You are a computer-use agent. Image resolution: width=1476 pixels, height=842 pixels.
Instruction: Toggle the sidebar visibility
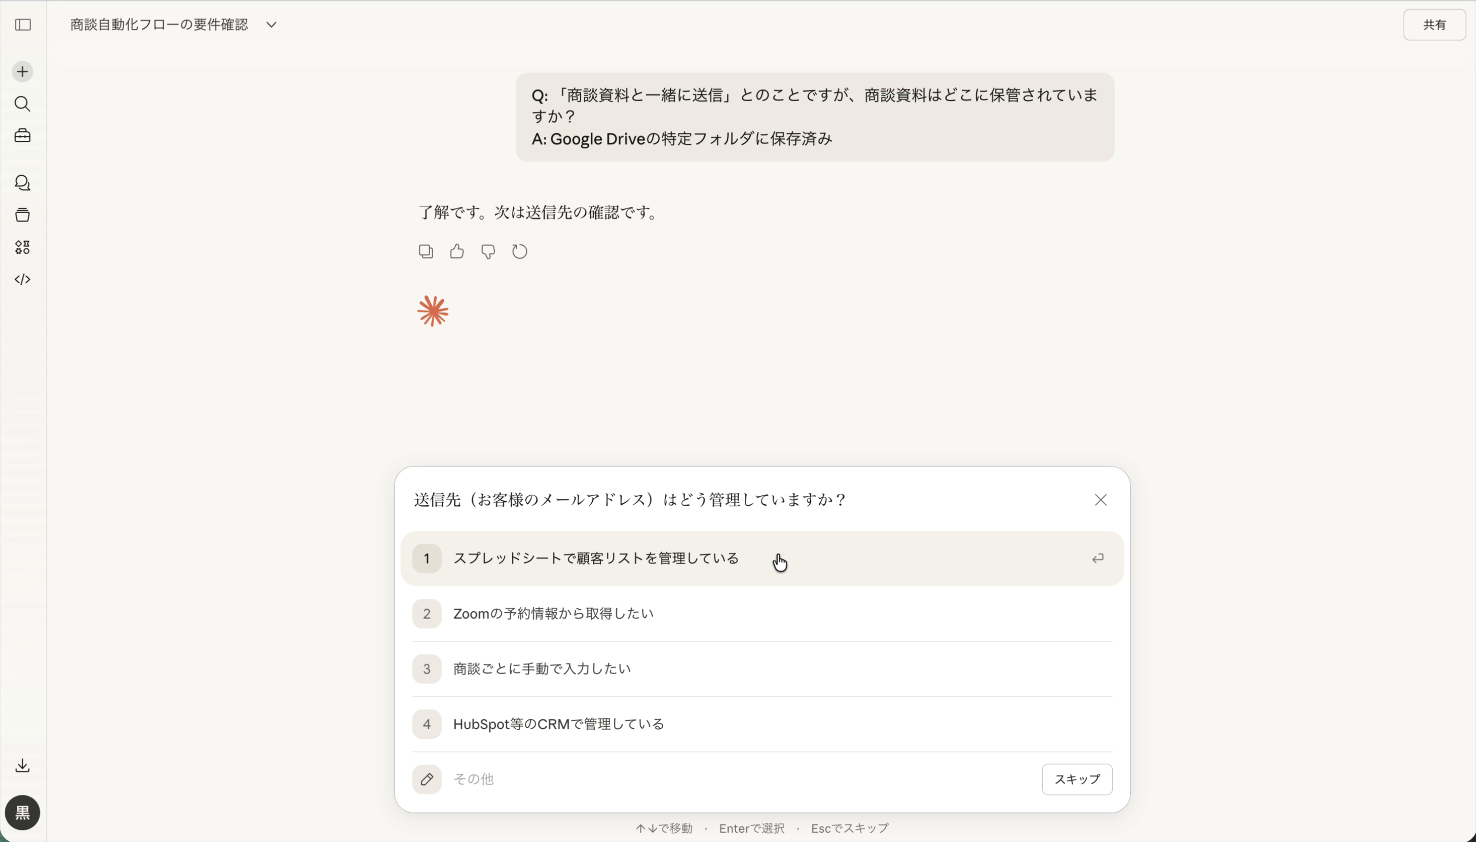(x=23, y=25)
